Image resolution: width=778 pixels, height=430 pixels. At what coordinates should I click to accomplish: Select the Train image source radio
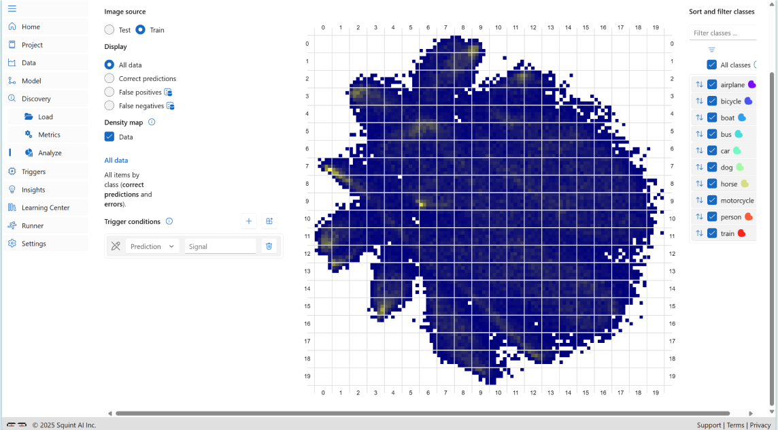[x=140, y=30]
